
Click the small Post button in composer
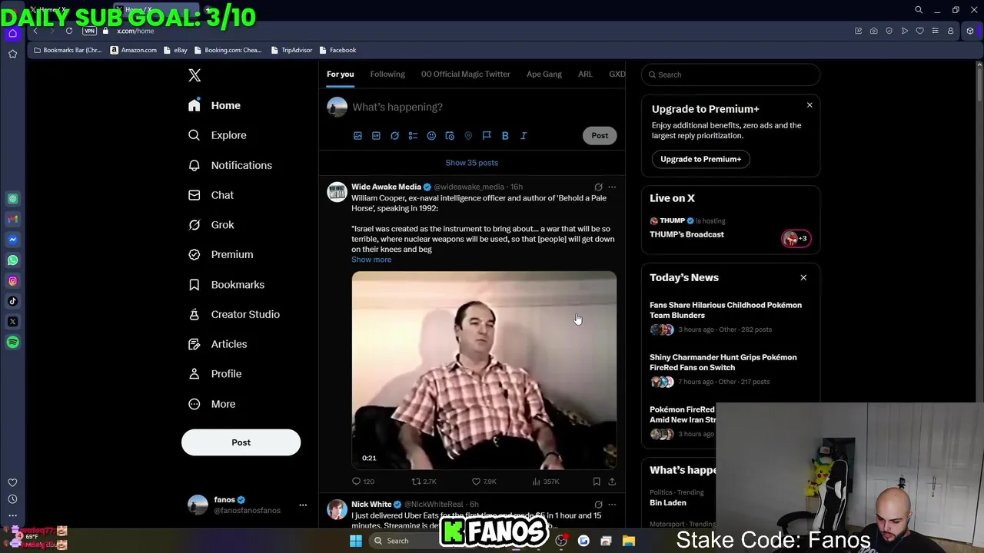[x=600, y=136]
